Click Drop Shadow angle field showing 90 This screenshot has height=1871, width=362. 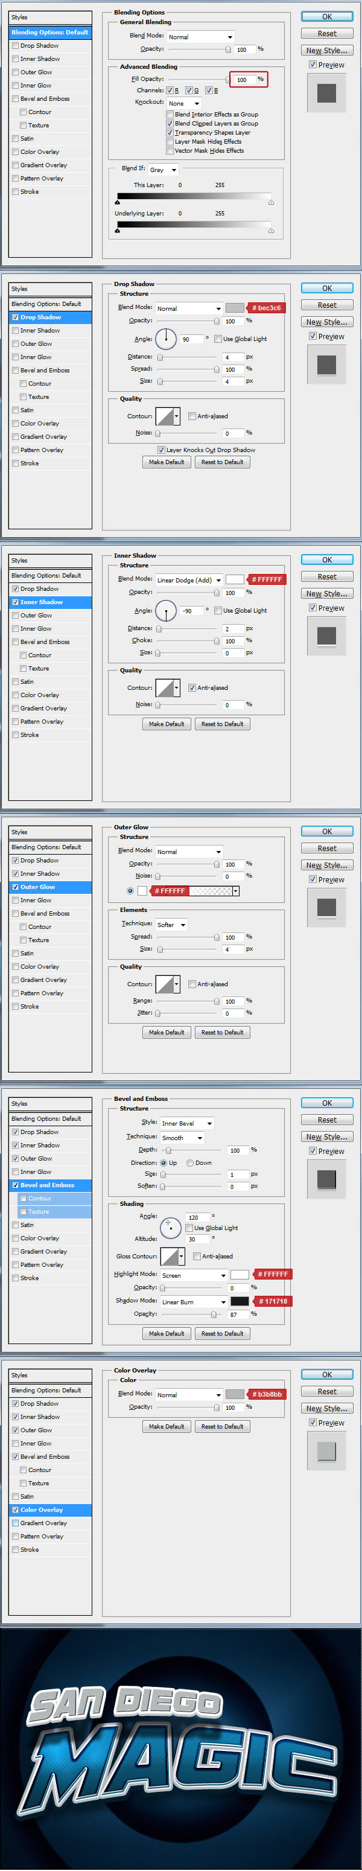pos(191,339)
